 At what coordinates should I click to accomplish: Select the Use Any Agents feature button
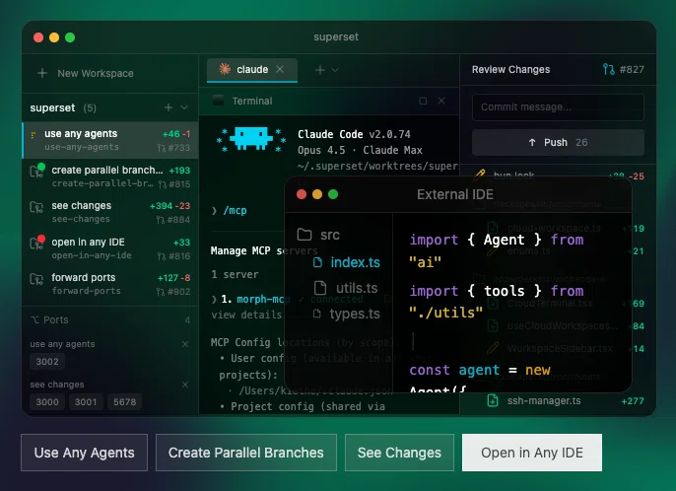tap(85, 453)
